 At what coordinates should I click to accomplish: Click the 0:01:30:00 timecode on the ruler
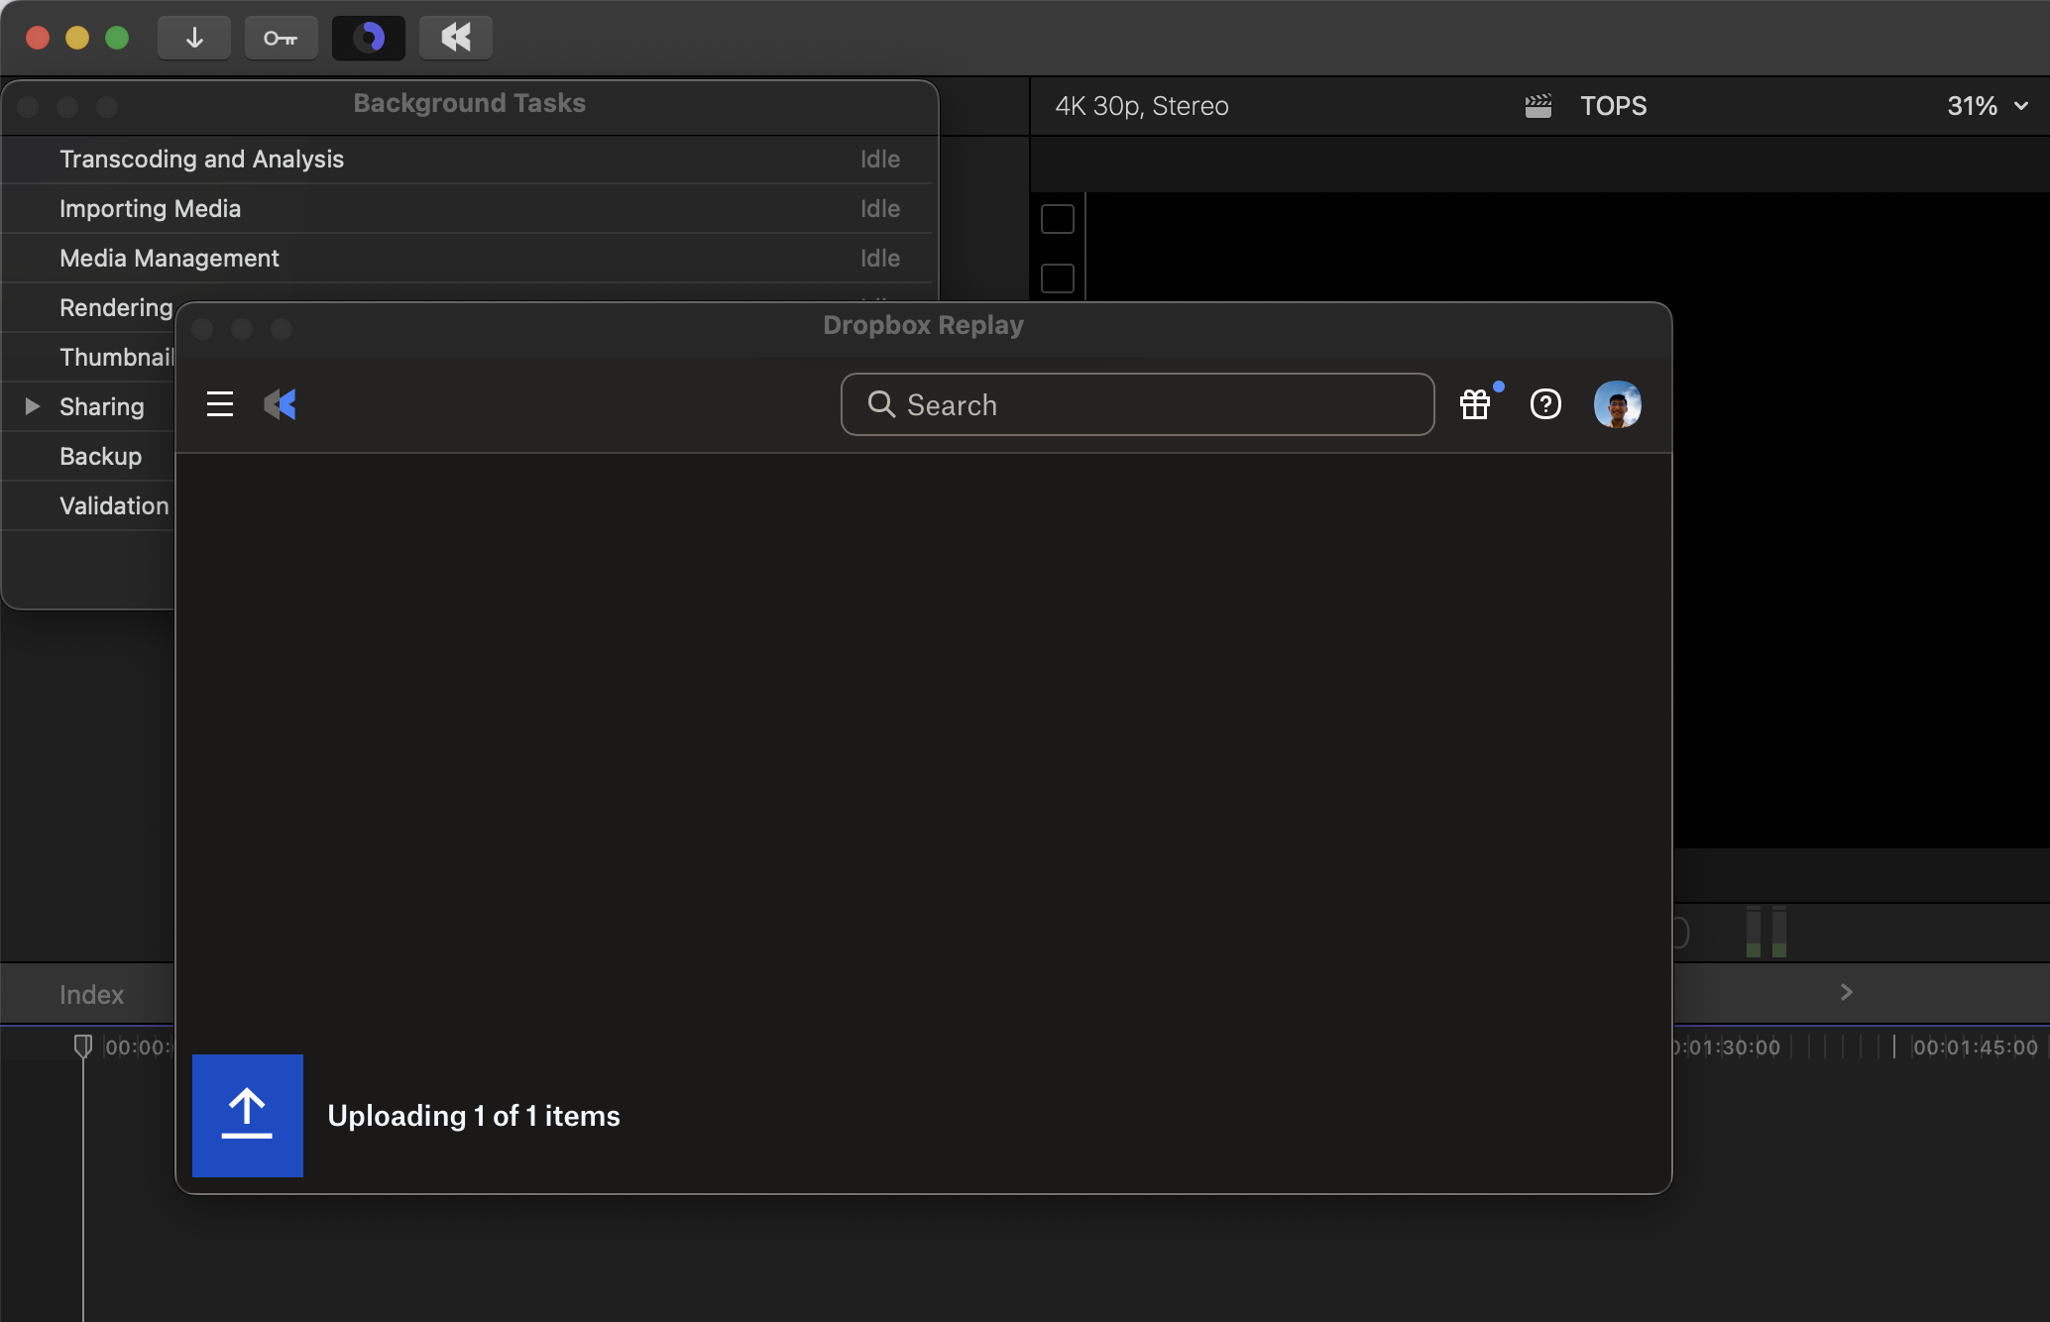(1727, 1047)
